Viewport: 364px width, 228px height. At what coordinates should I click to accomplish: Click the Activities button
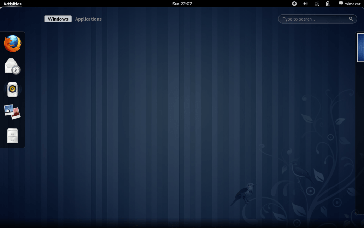12,4
